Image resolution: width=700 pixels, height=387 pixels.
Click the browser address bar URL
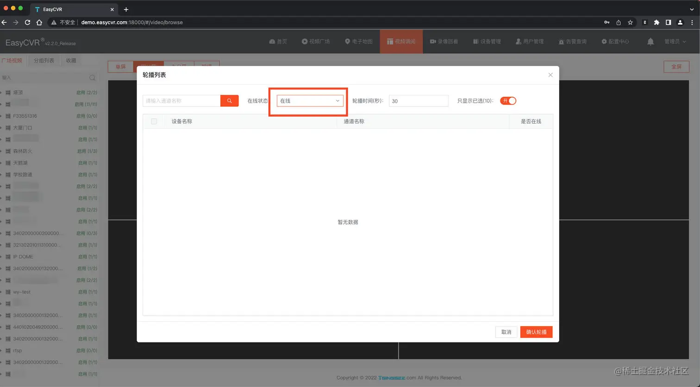coord(132,22)
